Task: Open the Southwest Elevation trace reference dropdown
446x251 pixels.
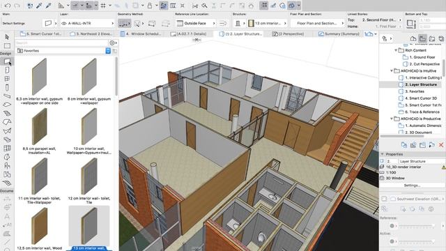Action: click(x=417, y=199)
